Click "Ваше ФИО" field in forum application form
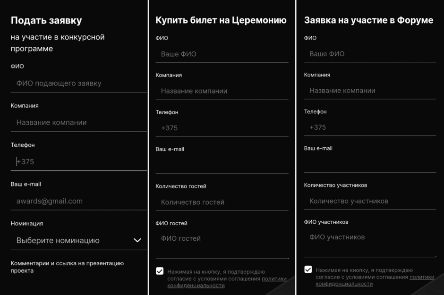 [370, 54]
